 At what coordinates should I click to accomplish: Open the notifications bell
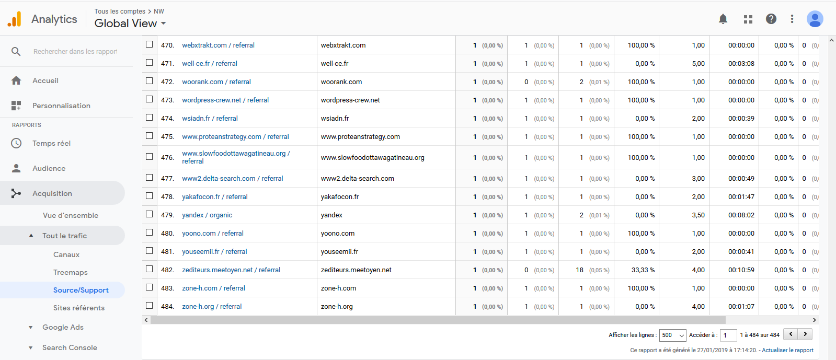click(723, 19)
